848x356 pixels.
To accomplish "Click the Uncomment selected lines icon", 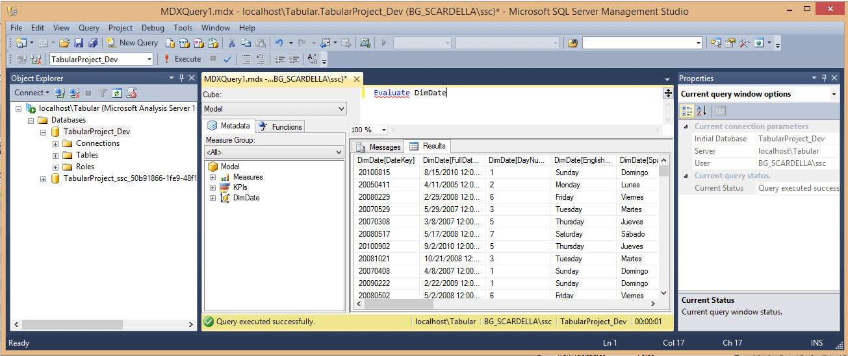I will [x=261, y=59].
